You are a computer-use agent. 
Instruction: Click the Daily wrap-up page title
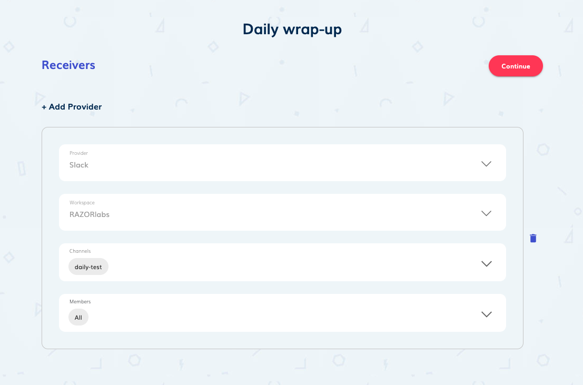click(292, 29)
